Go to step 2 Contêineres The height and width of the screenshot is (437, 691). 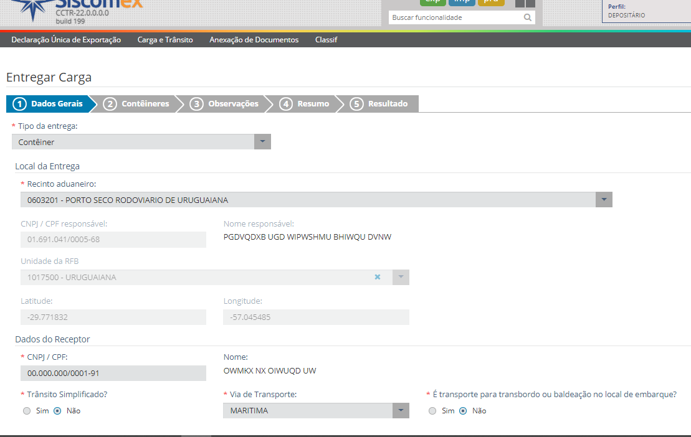tap(136, 104)
